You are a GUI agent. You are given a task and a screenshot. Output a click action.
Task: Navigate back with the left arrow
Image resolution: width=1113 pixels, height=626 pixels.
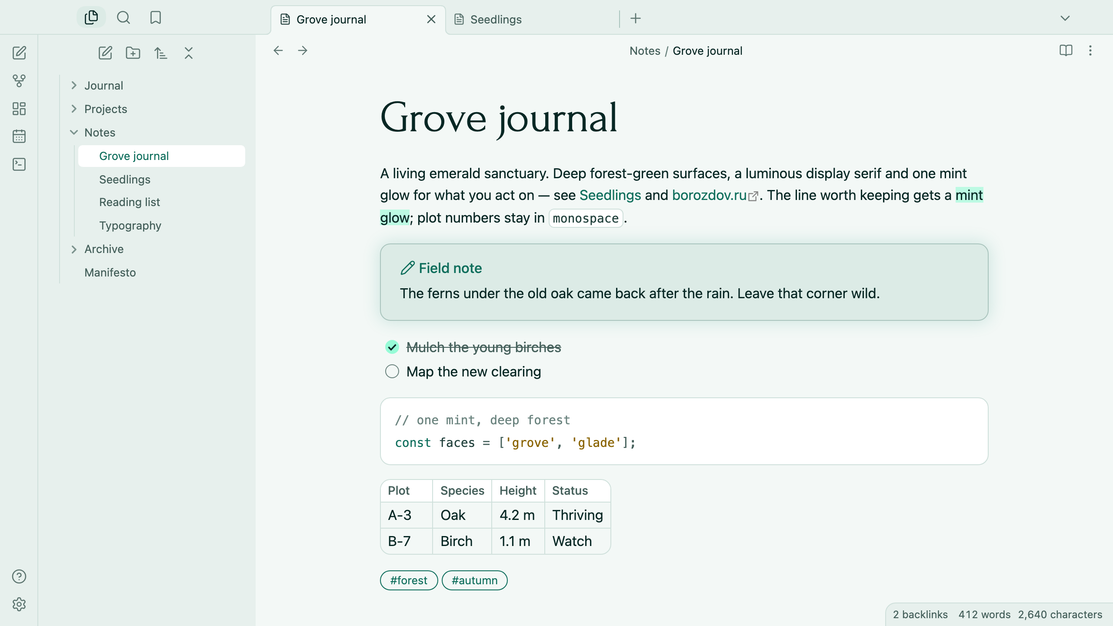278,50
